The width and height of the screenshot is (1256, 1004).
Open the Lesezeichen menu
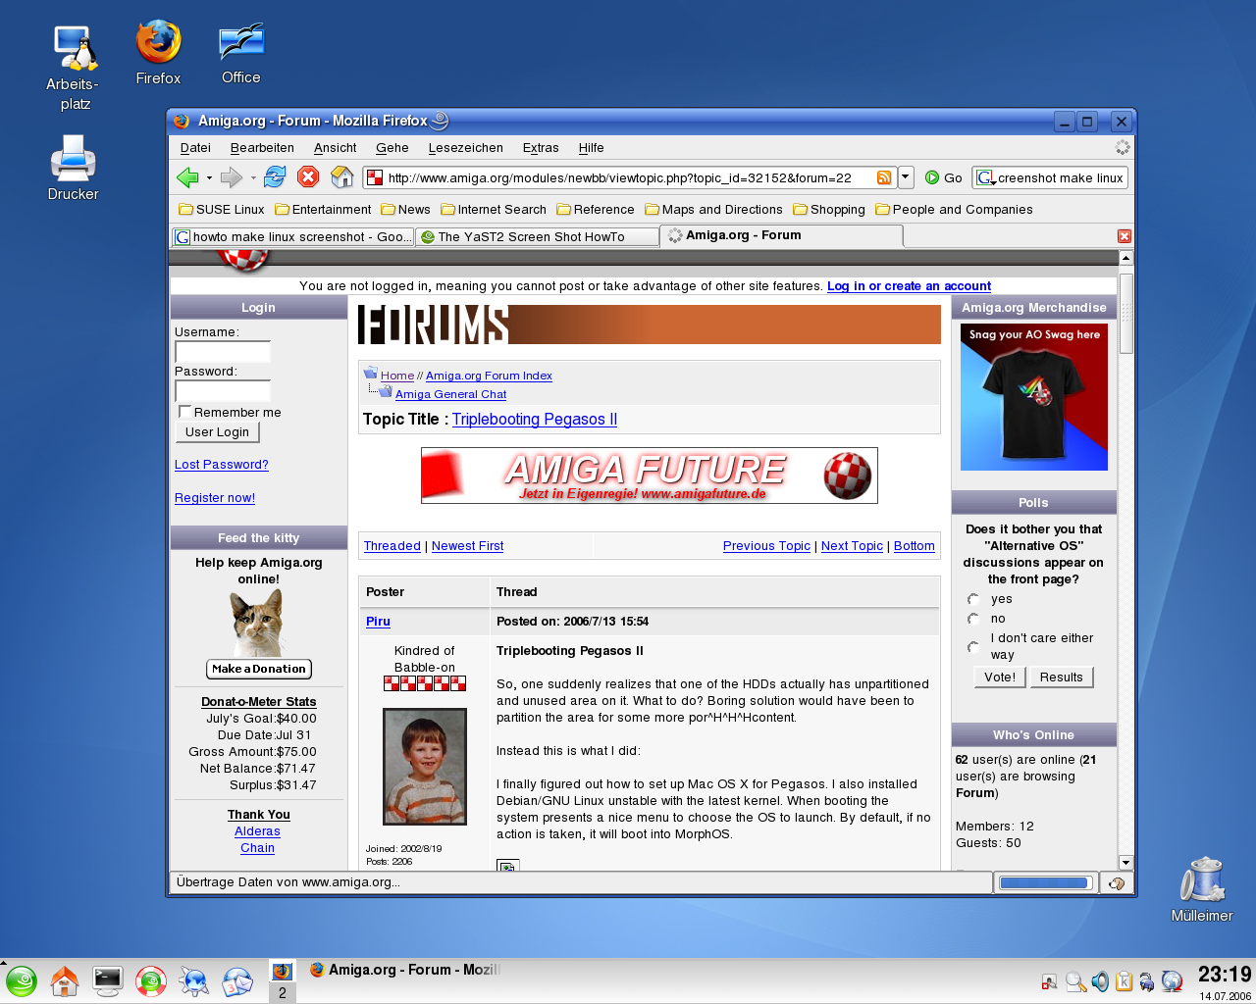465,148
